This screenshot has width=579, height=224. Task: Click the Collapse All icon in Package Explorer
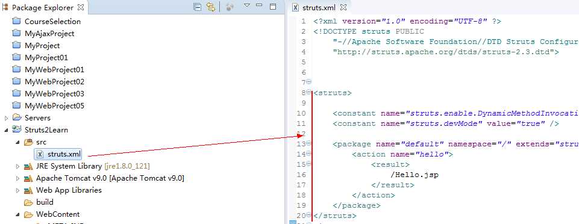198,7
